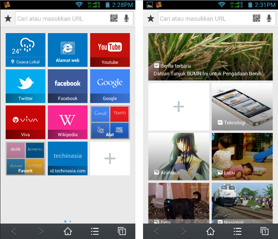The height and width of the screenshot is (239, 278).
Task: Open the Favorit folder tile
Action: pos(25,158)
